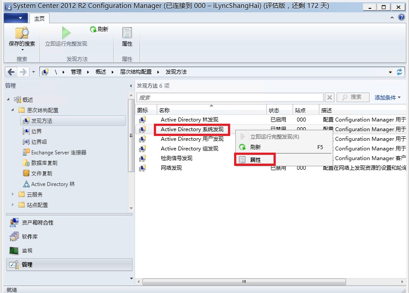The height and width of the screenshot is (293, 409).
Task: Open navigation pane options arrow at bottom
Action: [131, 279]
